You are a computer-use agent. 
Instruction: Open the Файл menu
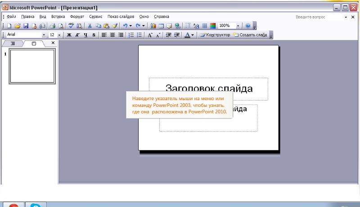point(11,17)
